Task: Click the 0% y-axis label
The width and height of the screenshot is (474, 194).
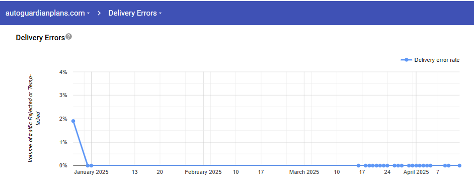Action: (x=63, y=165)
